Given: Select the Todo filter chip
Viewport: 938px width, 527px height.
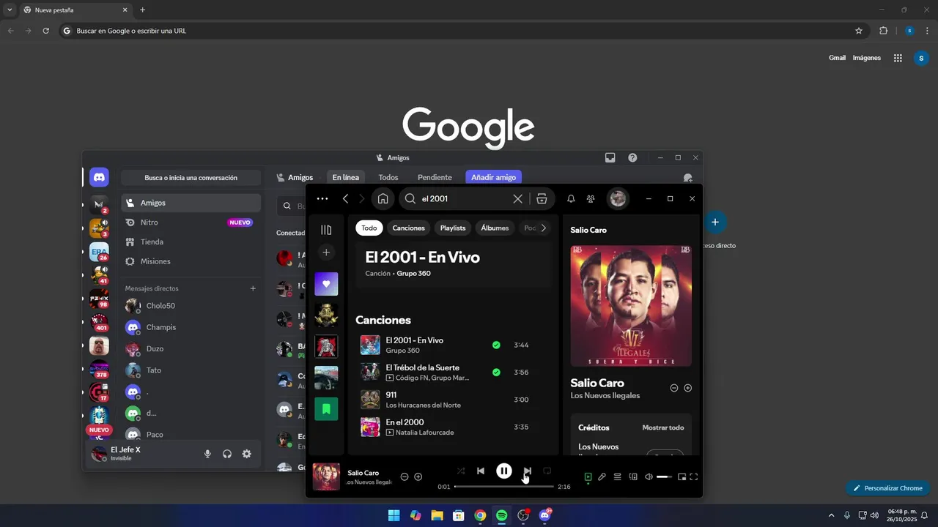Looking at the screenshot, I should tap(369, 228).
